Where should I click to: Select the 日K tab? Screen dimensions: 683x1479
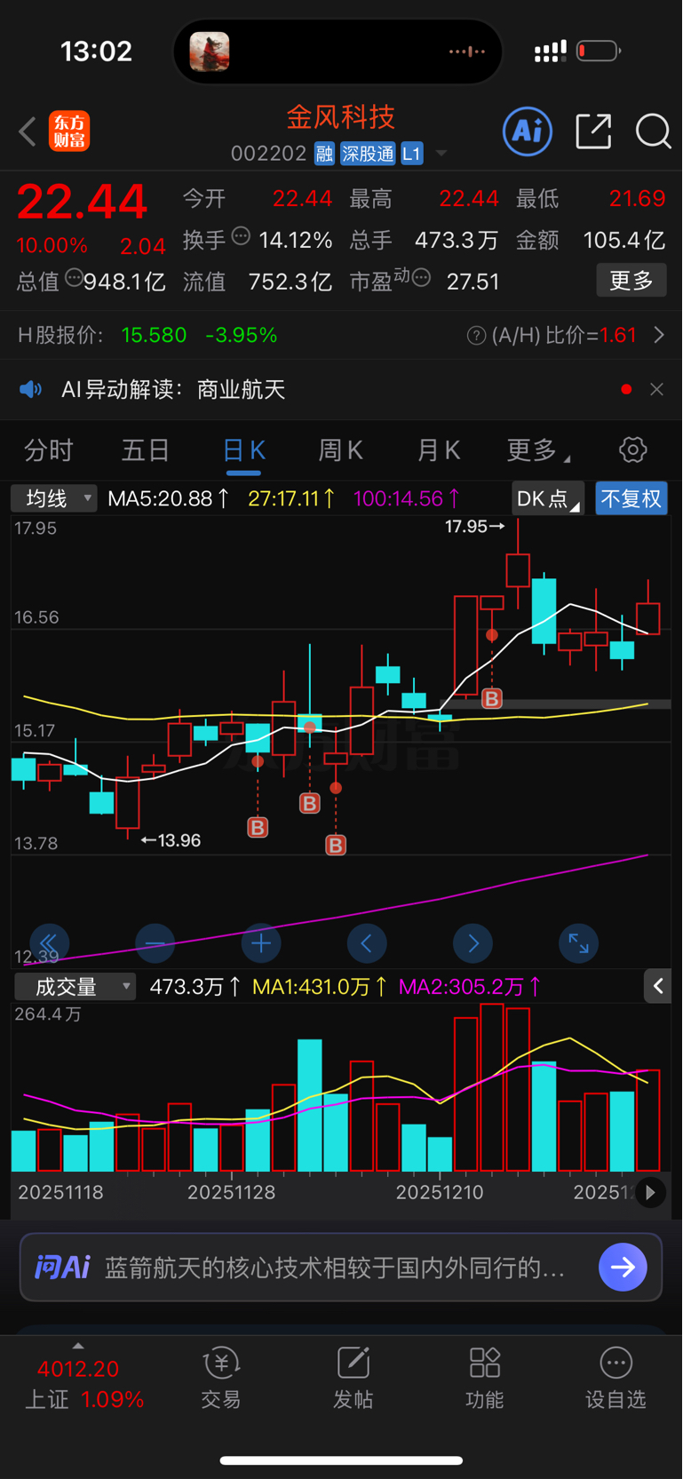[x=243, y=450]
